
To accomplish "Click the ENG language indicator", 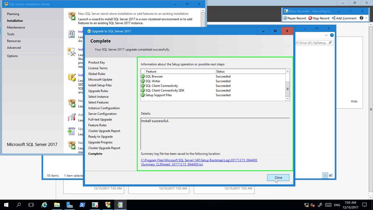I will (x=337, y=205).
